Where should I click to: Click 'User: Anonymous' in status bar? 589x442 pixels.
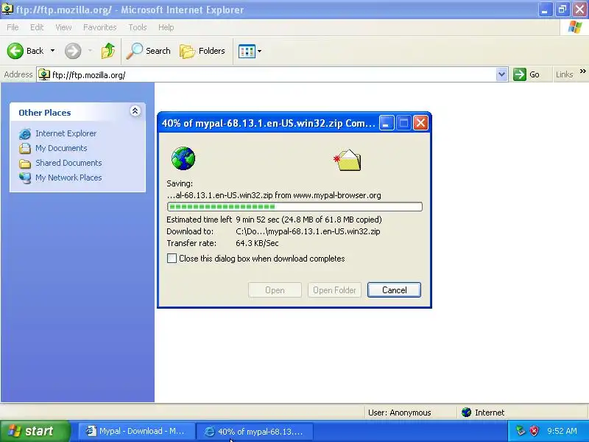click(399, 413)
